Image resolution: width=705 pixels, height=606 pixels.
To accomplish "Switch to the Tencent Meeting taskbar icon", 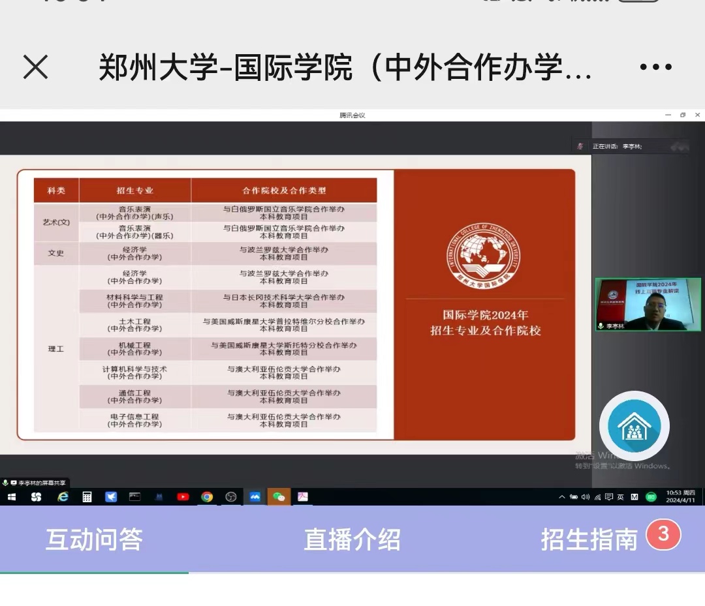I will pos(255,497).
